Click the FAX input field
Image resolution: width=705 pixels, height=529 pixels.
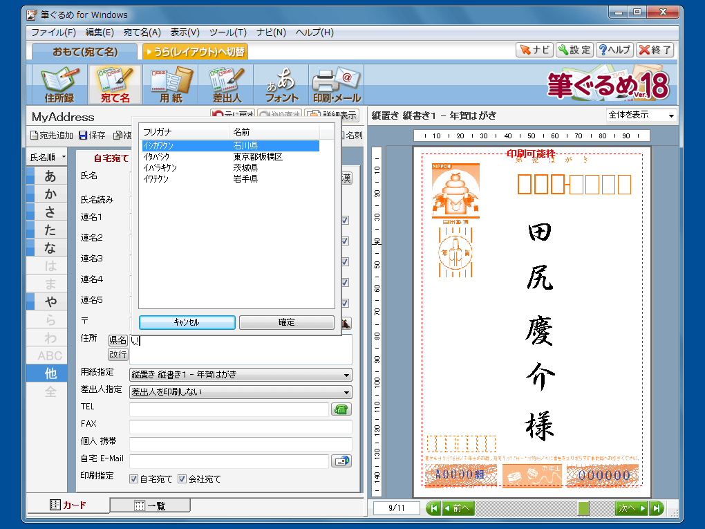(x=241, y=427)
